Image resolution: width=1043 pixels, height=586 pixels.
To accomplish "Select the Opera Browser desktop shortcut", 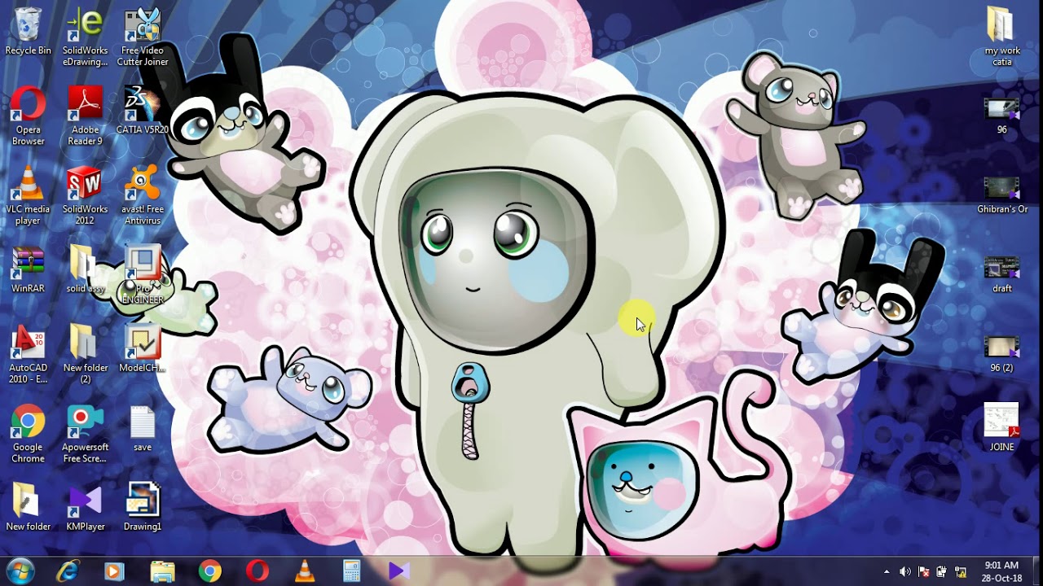I will pos(28,117).
